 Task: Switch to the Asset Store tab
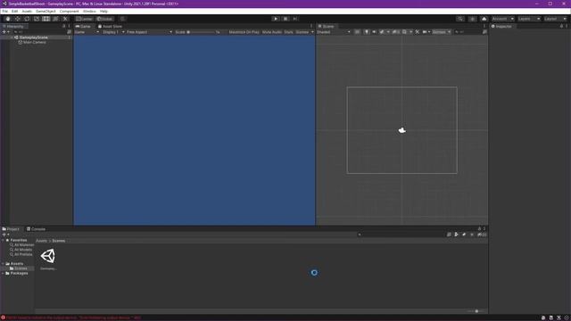pos(110,26)
